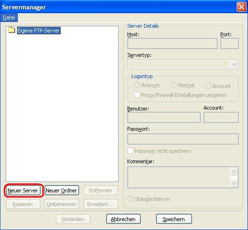The height and width of the screenshot is (230, 248).
Task: Tick Proxy/Firewall Einstellungen umgehen checkbox
Action: [137, 95]
